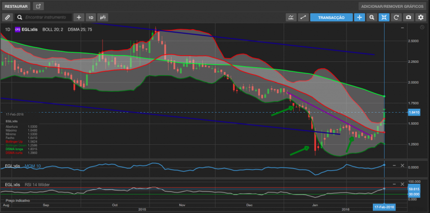Toggle the fit-to-screen chart button
Viewport: 430px width, 213px height.
384,17
